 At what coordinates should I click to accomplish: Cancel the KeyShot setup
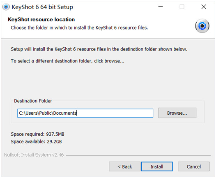pyautogui.click(x=194, y=166)
